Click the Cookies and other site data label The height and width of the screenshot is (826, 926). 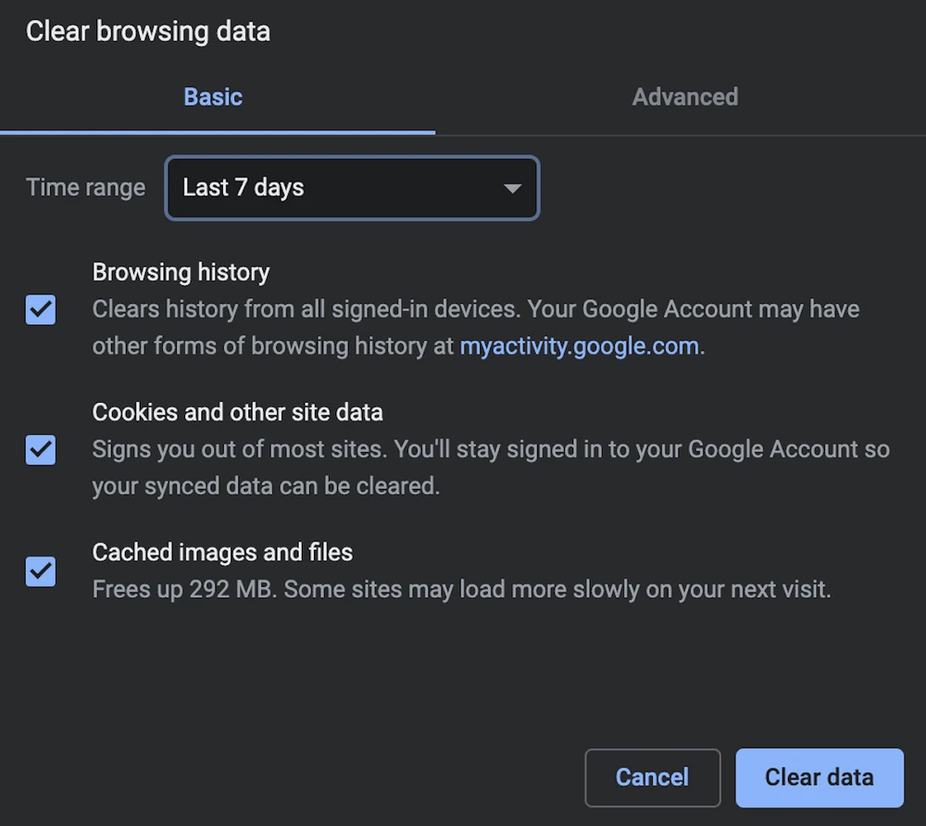(x=237, y=412)
